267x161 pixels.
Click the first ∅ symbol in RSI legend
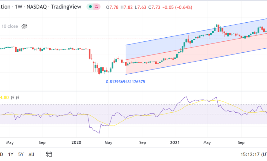coord(13,98)
